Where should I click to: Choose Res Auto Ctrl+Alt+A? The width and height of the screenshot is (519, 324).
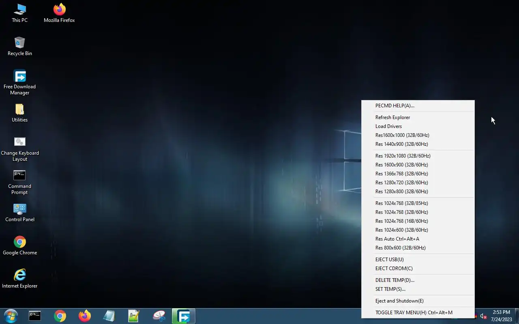[418, 239]
